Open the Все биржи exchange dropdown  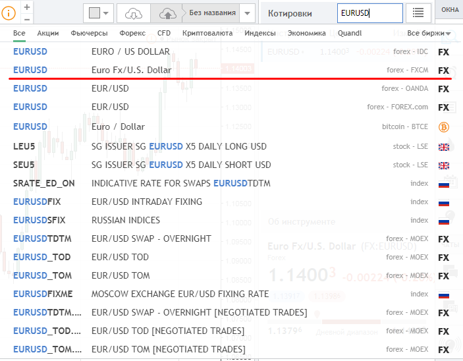(x=429, y=33)
